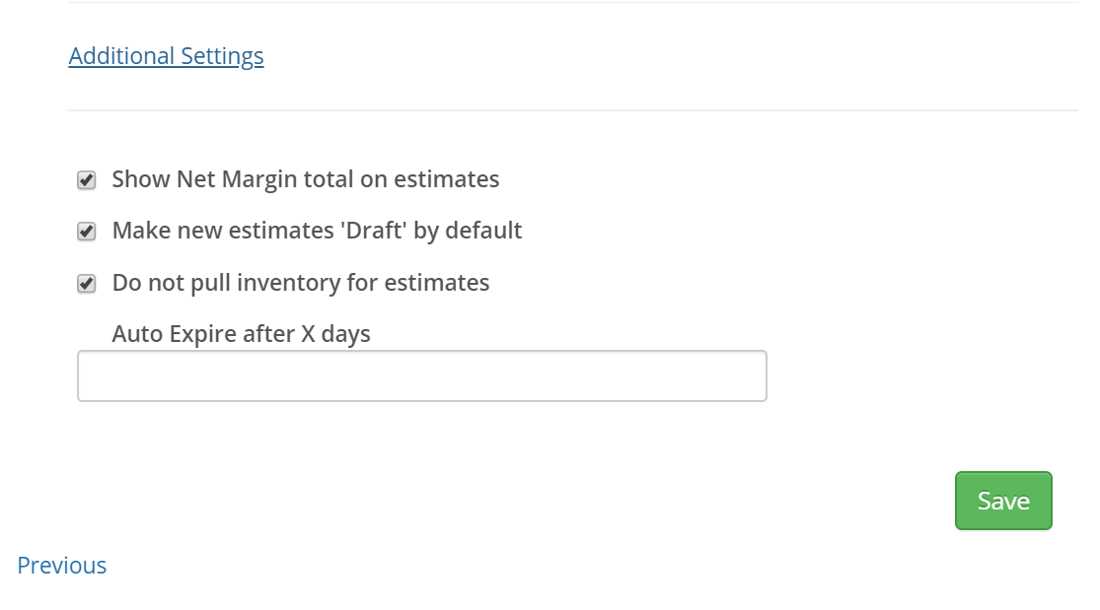This screenshot has height=610, width=1100.
Task: Place cursor in the empty expiry text box
Action: coord(421,376)
